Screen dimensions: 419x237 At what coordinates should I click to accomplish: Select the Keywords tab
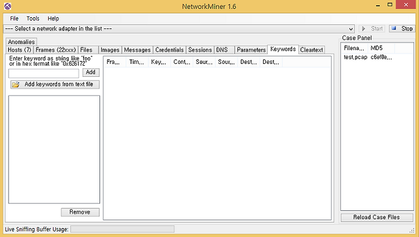pos(283,49)
